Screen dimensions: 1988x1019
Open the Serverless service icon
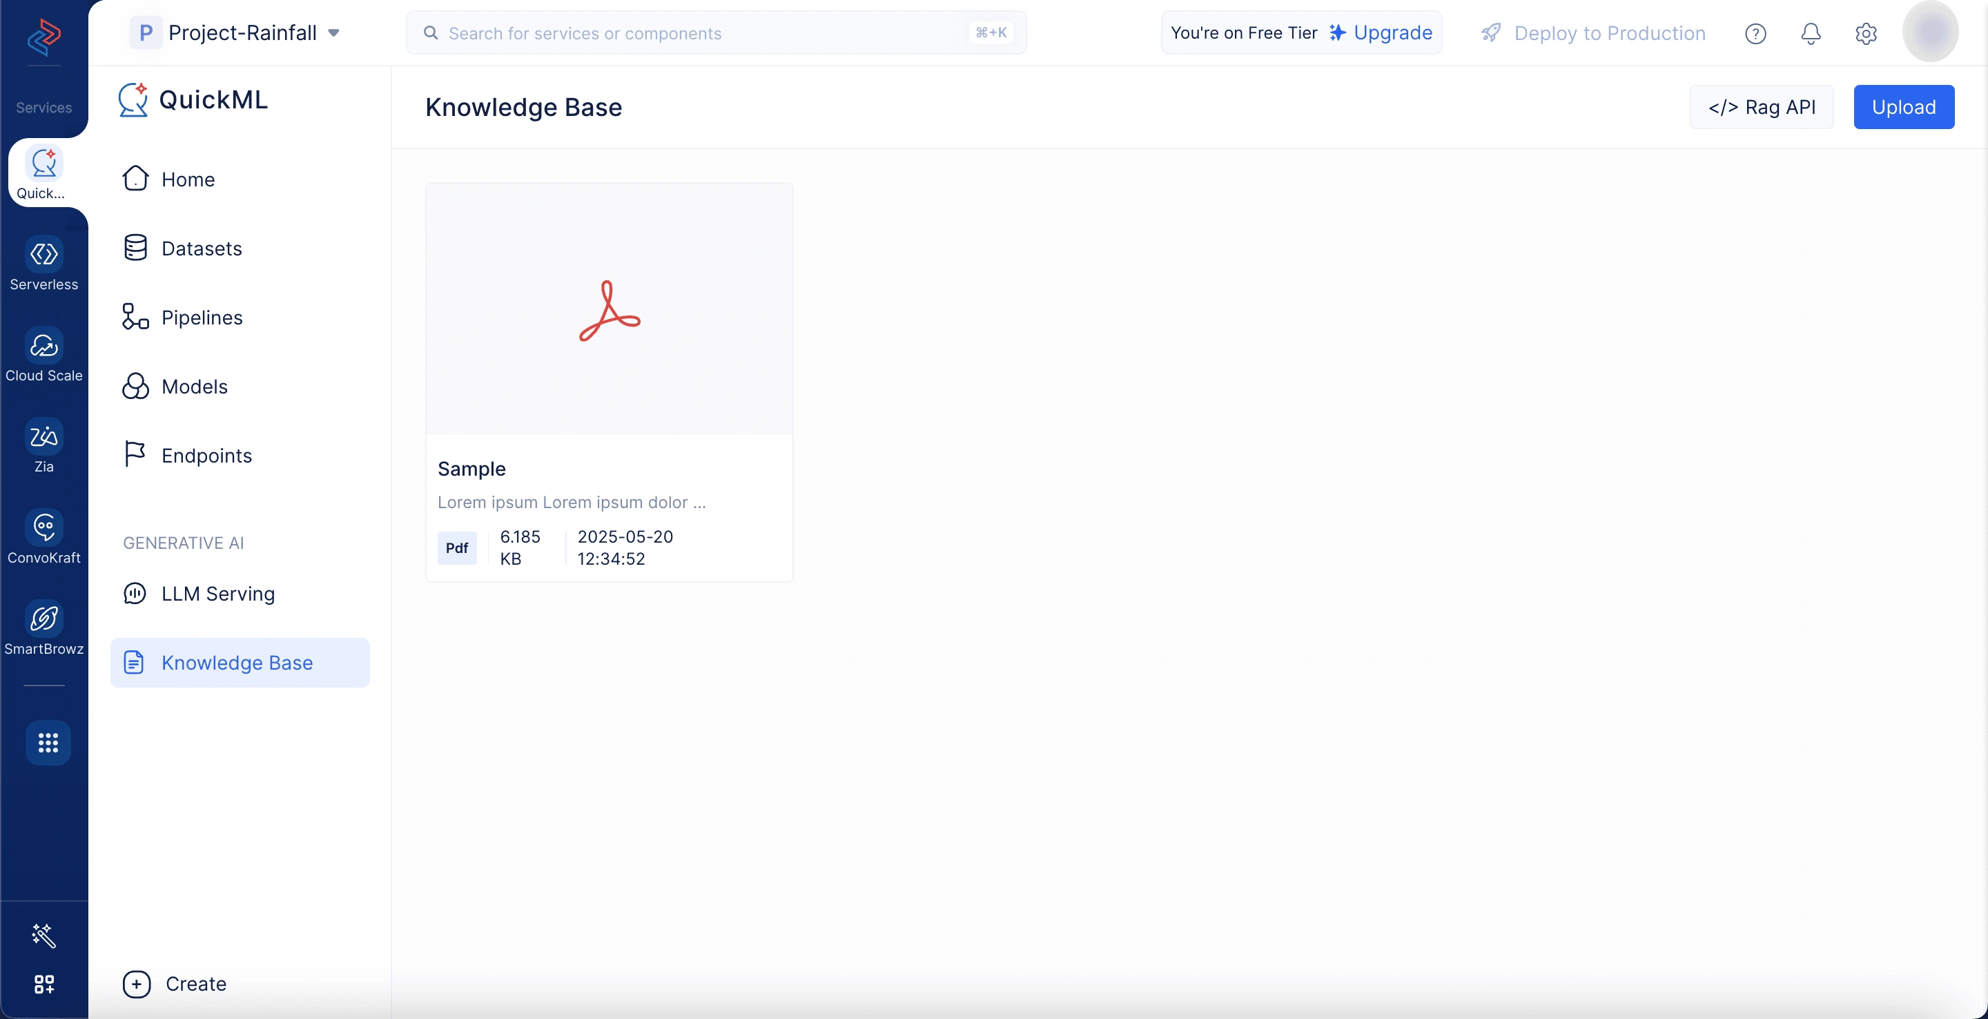click(44, 254)
